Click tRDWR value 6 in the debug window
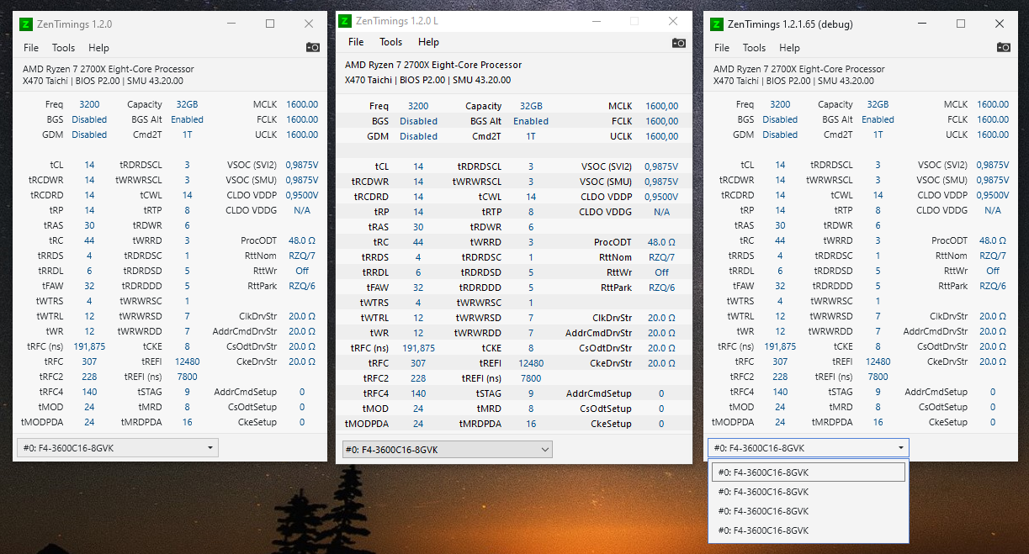Viewport: 1029px width, 554px height. coord(878,225)
